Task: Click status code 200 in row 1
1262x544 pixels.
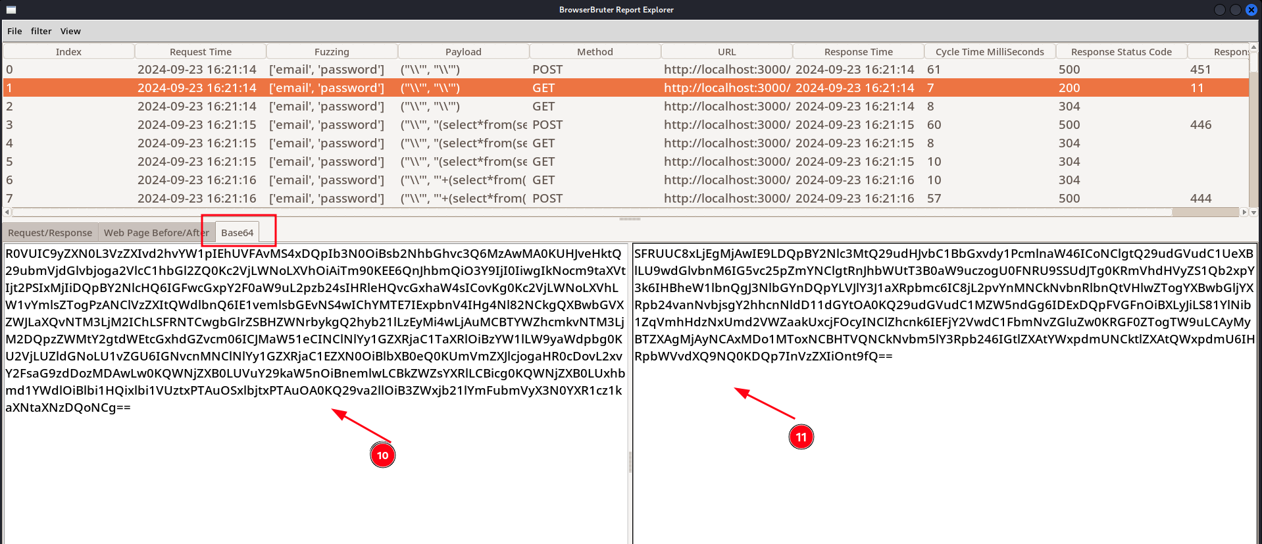Action: [1069, 87]
